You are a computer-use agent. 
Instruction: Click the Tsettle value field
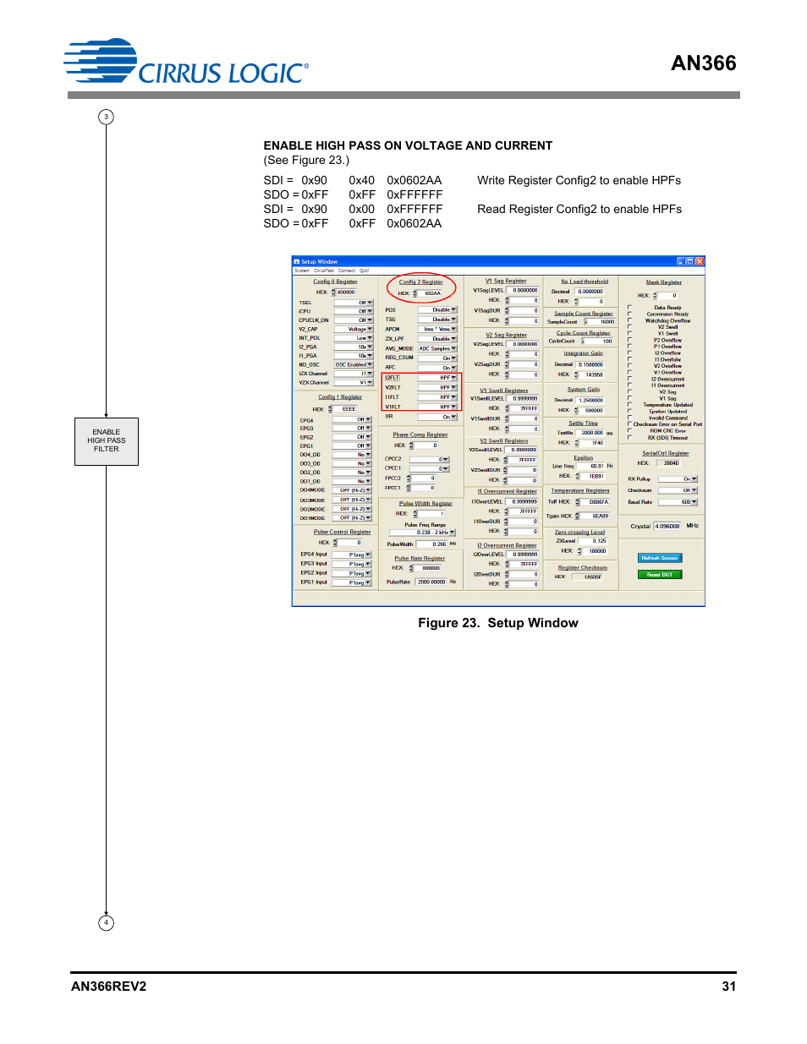click(591, 433)
